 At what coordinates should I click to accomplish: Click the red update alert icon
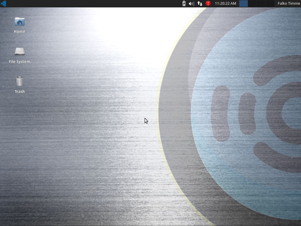(x=208, y=3)
